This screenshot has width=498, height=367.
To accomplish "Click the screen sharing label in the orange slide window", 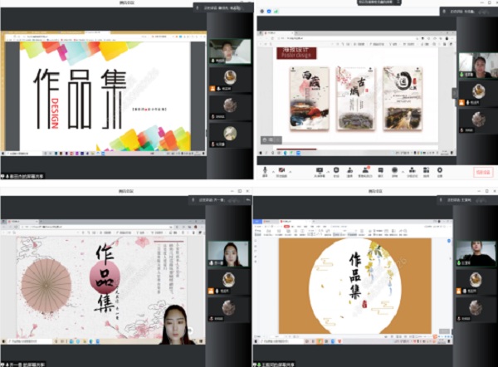I will [x=274, y=365].
